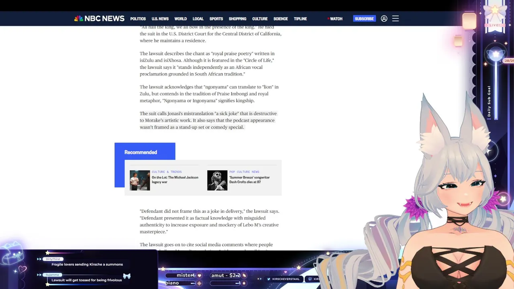This screenshot has width=514, height=289.
Task: Click the pixel cat icon by chat
Action: (11, 254)
